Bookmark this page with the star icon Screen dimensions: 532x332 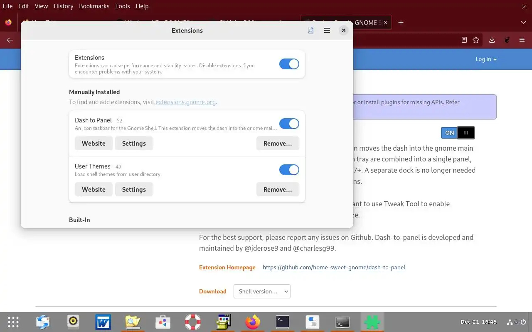[476, 40]
